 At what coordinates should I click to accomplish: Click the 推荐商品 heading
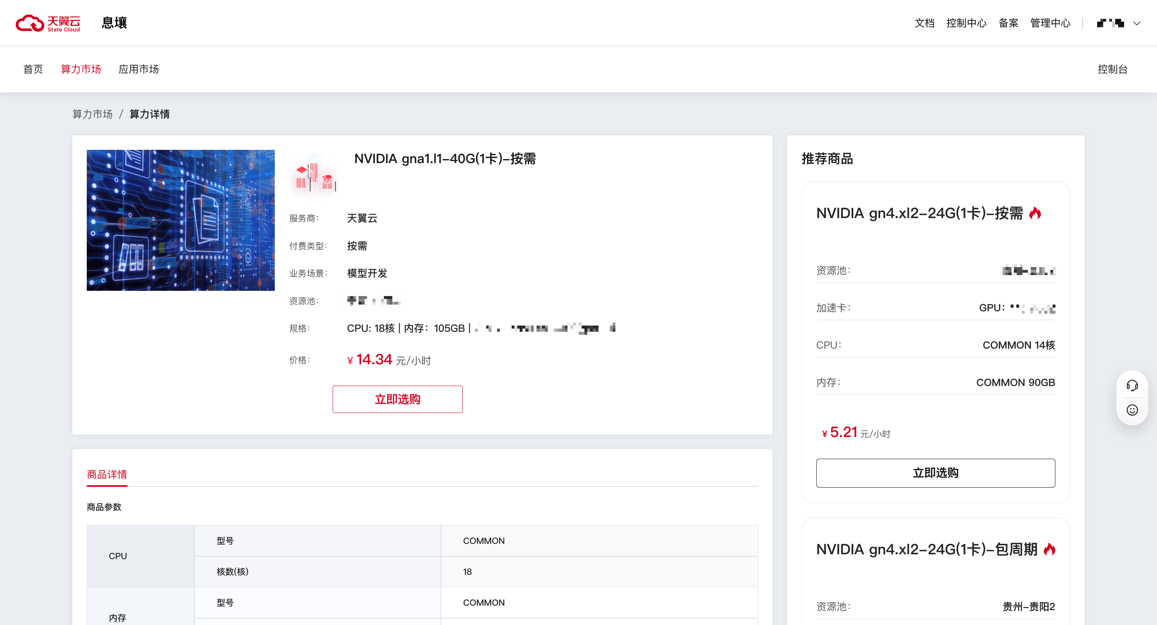(x=827, y=159)
